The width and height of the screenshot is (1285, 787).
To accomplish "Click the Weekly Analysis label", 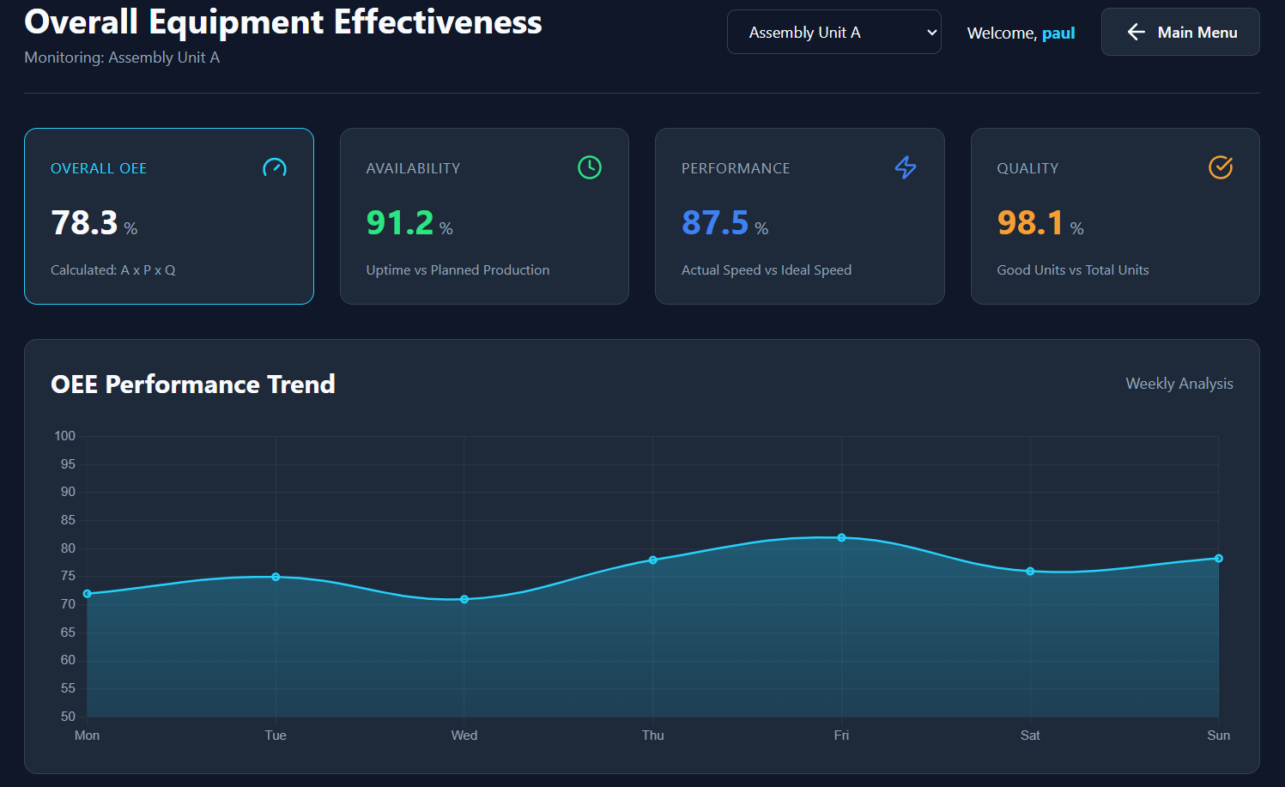I will click(1179, 384).
